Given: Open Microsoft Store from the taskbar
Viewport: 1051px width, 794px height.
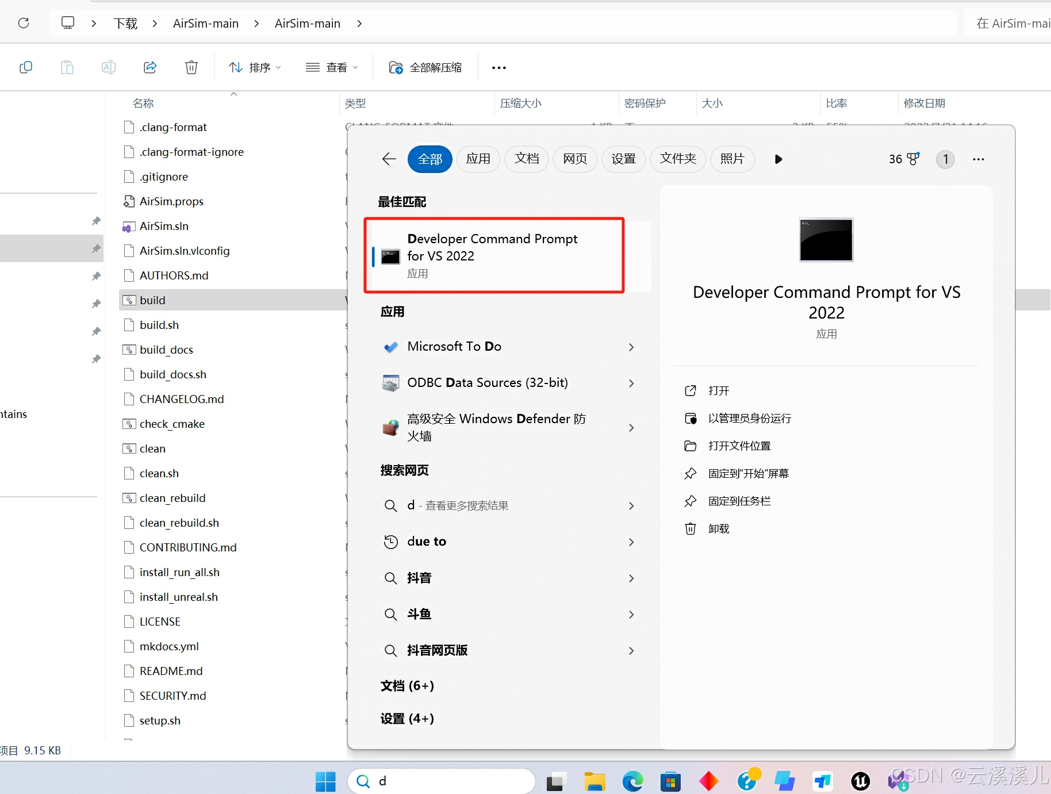Looking at the screenshot, I should coord(670,781).
